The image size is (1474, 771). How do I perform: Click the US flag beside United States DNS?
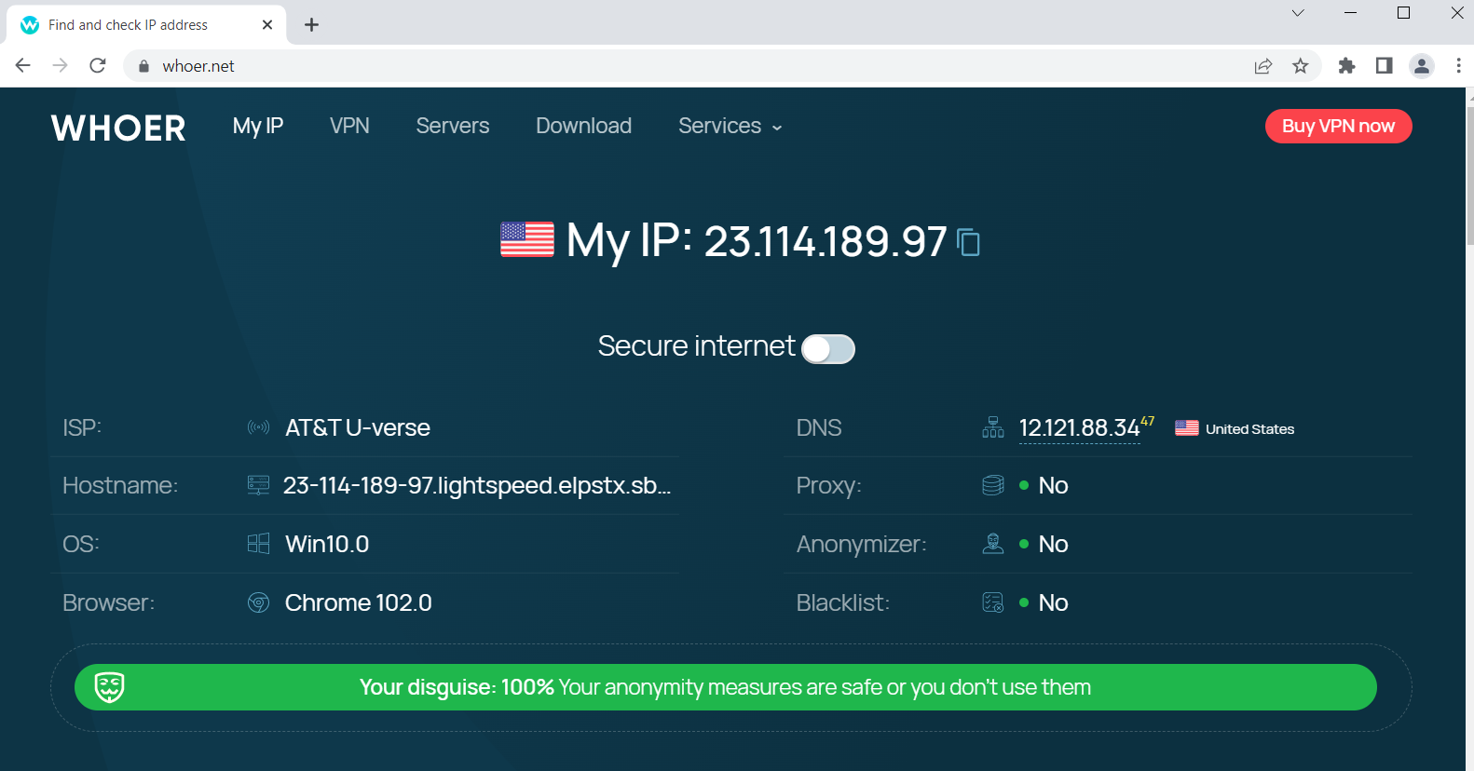(x=1187, y=428)
